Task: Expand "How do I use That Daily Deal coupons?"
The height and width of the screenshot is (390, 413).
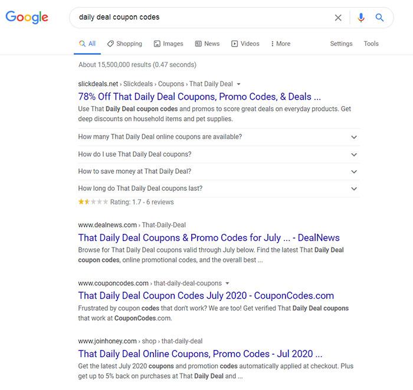Action: (x=219, y=154)
